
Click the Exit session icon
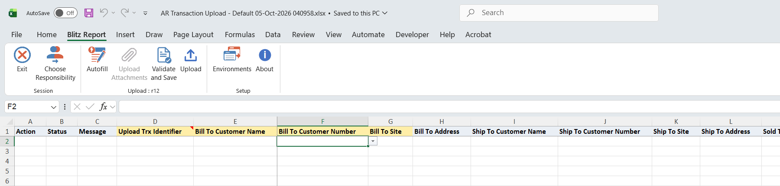click(22, 55)
